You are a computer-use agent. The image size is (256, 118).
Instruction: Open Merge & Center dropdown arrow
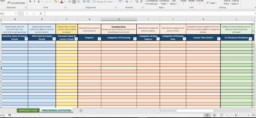(x=115, y=2)
